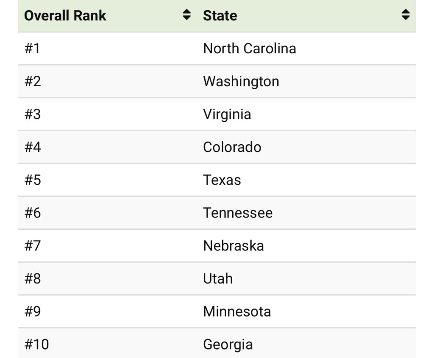Select the Utah state entry

pos(217,278)
